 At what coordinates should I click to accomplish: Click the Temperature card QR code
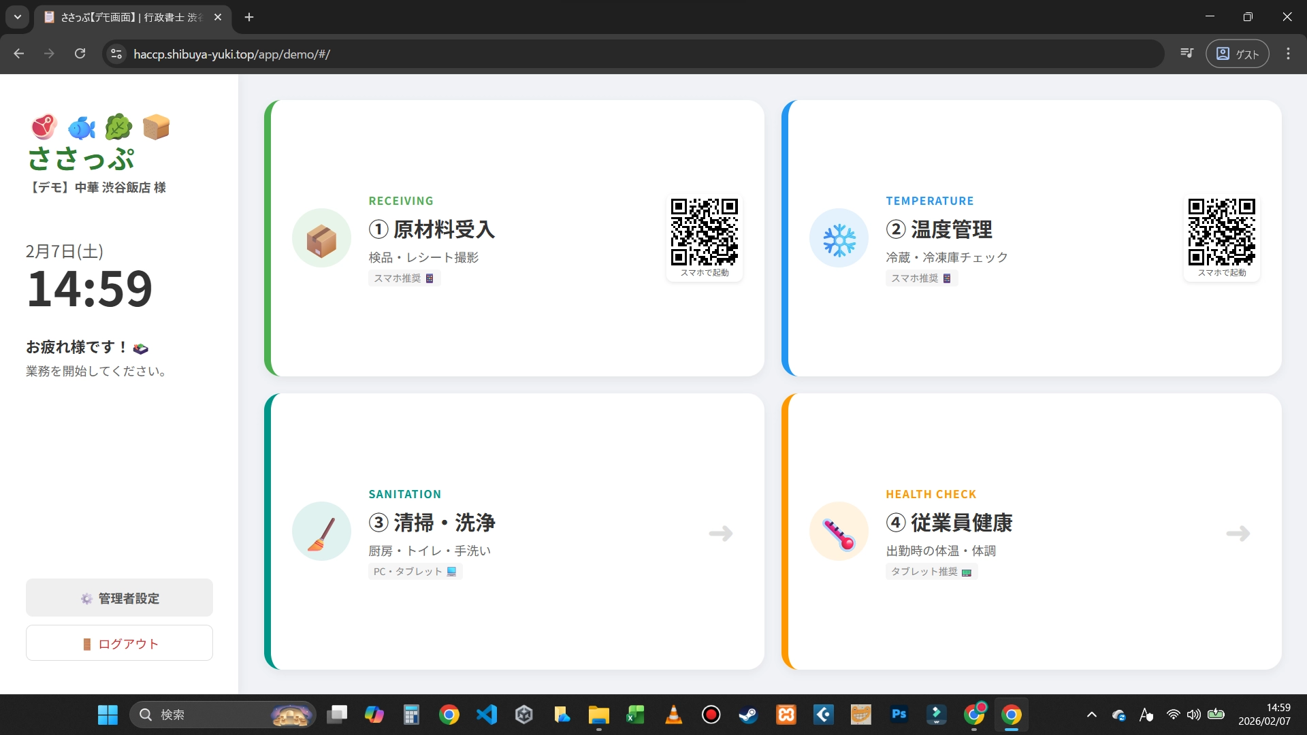pos(1221,232)
